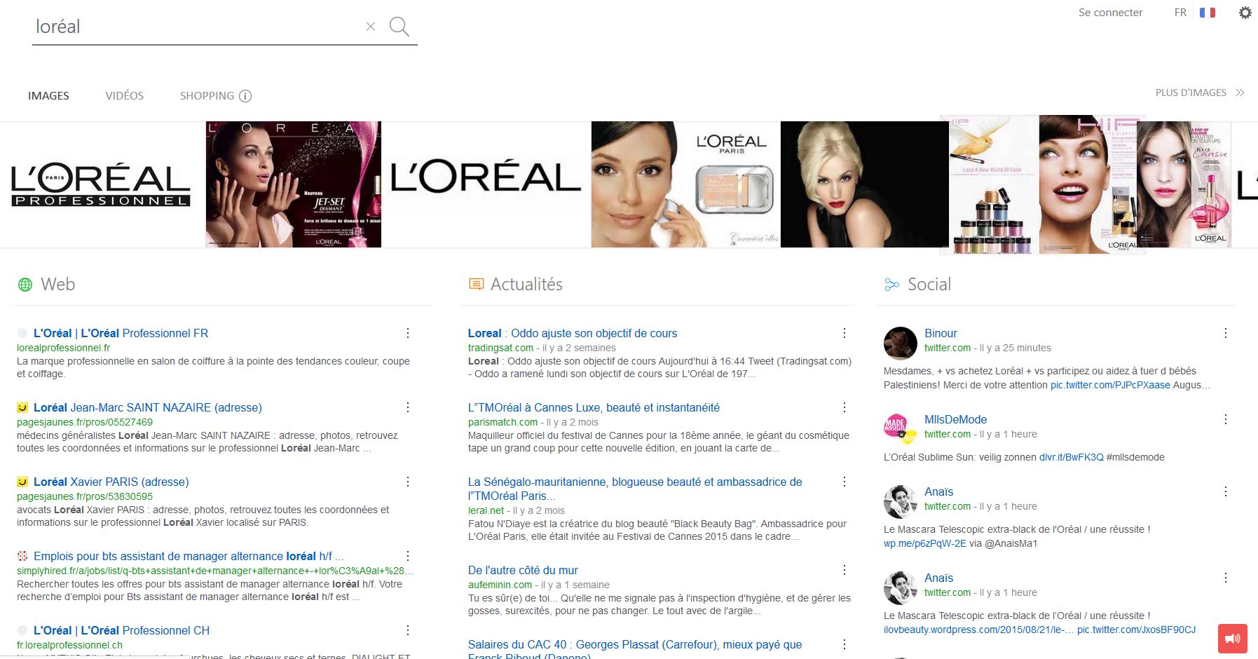Viewport: 1258px width, 659px height.
Task: Open Oddo ajuste son objectif news article
Action: click(x=573, y=334)
